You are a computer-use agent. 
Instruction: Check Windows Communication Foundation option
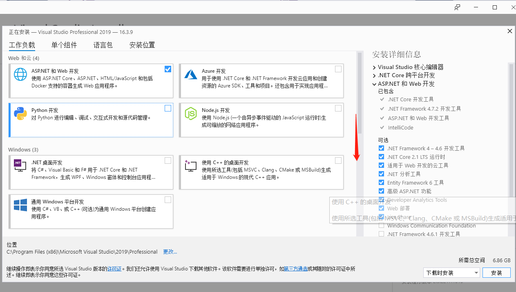[x=381, y=225]
